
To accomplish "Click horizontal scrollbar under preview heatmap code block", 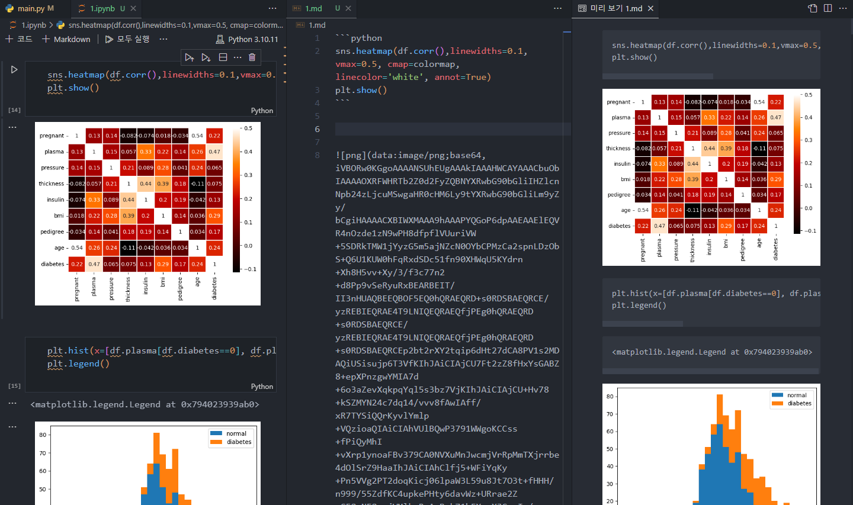I will tap(658, 76).
